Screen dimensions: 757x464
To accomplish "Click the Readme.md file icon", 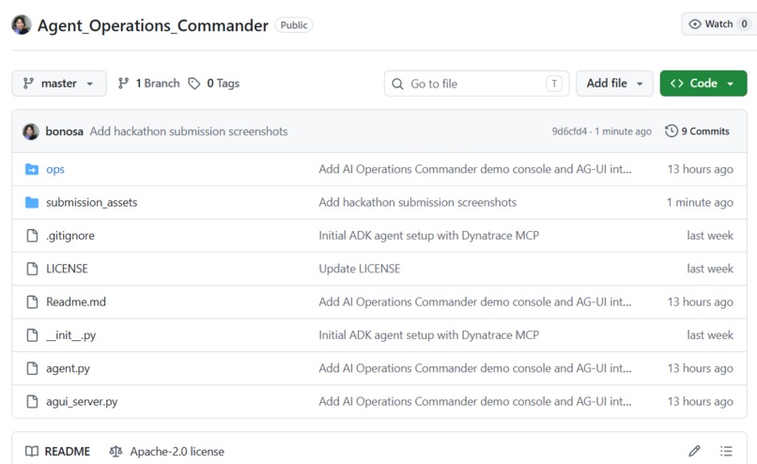I will (x=32, y=302).
